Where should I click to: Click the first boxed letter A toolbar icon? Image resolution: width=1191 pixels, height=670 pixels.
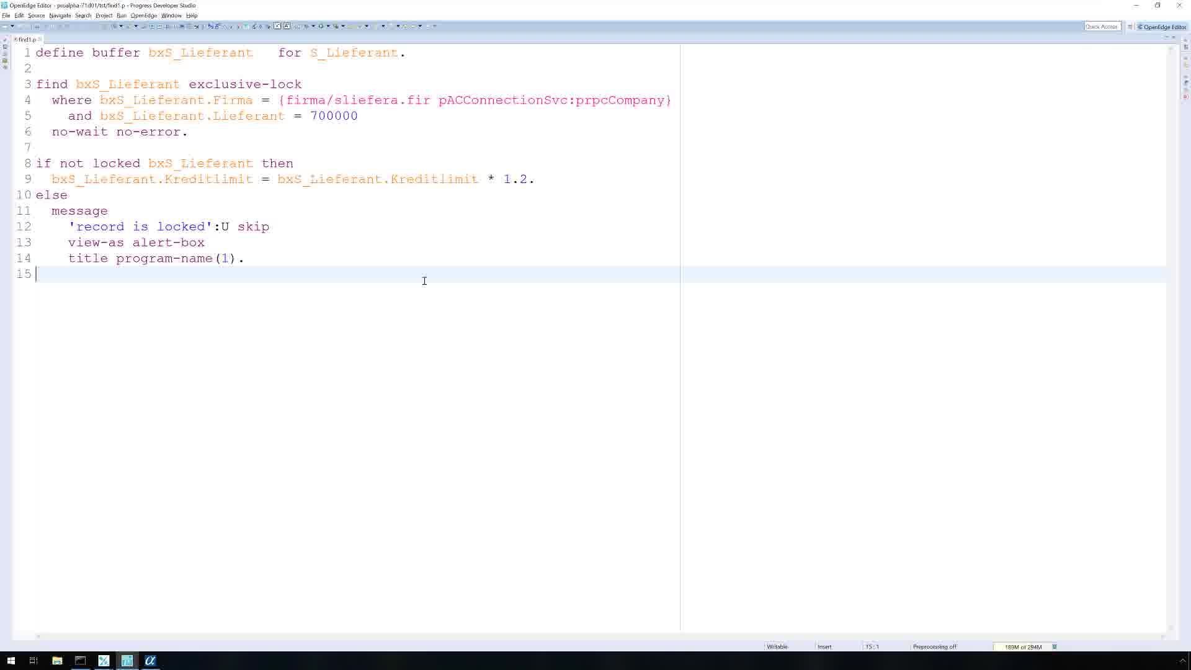(x=277, y=26)
